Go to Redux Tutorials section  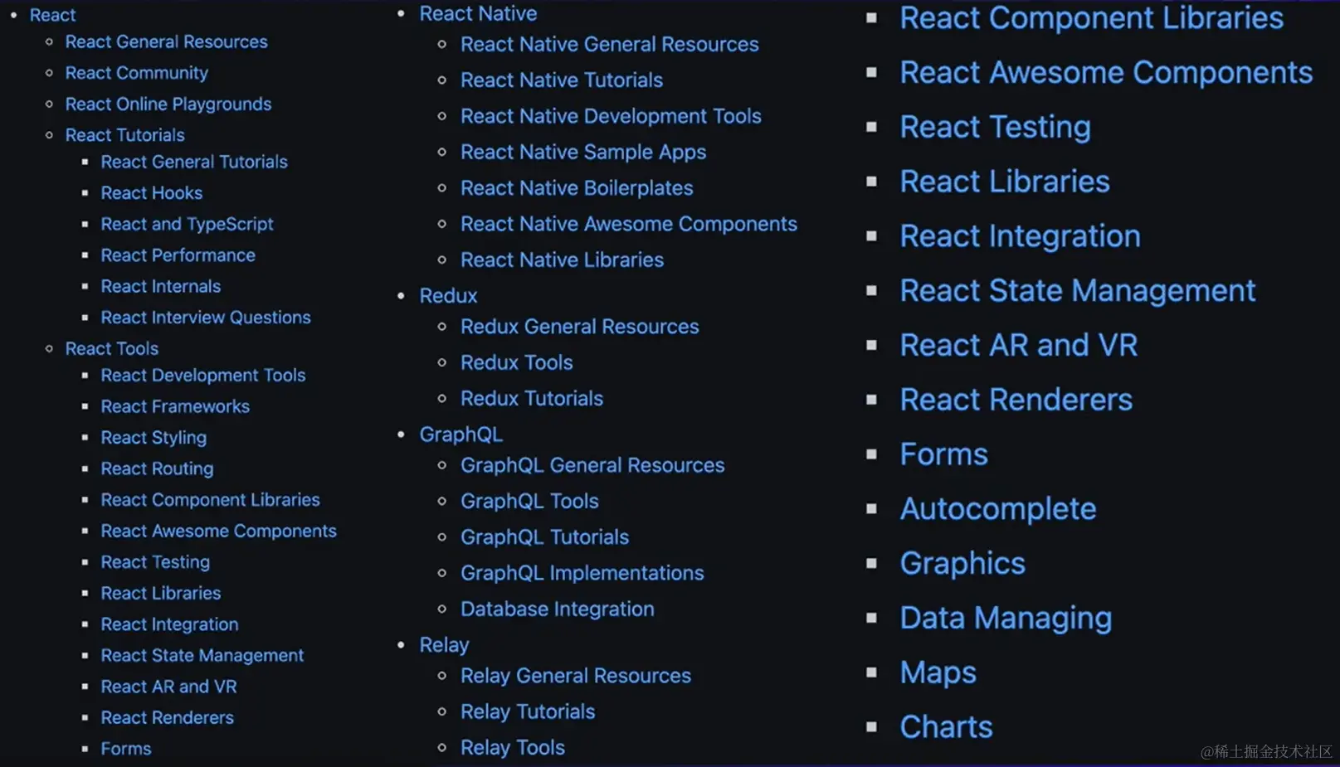tap(532, 398)
